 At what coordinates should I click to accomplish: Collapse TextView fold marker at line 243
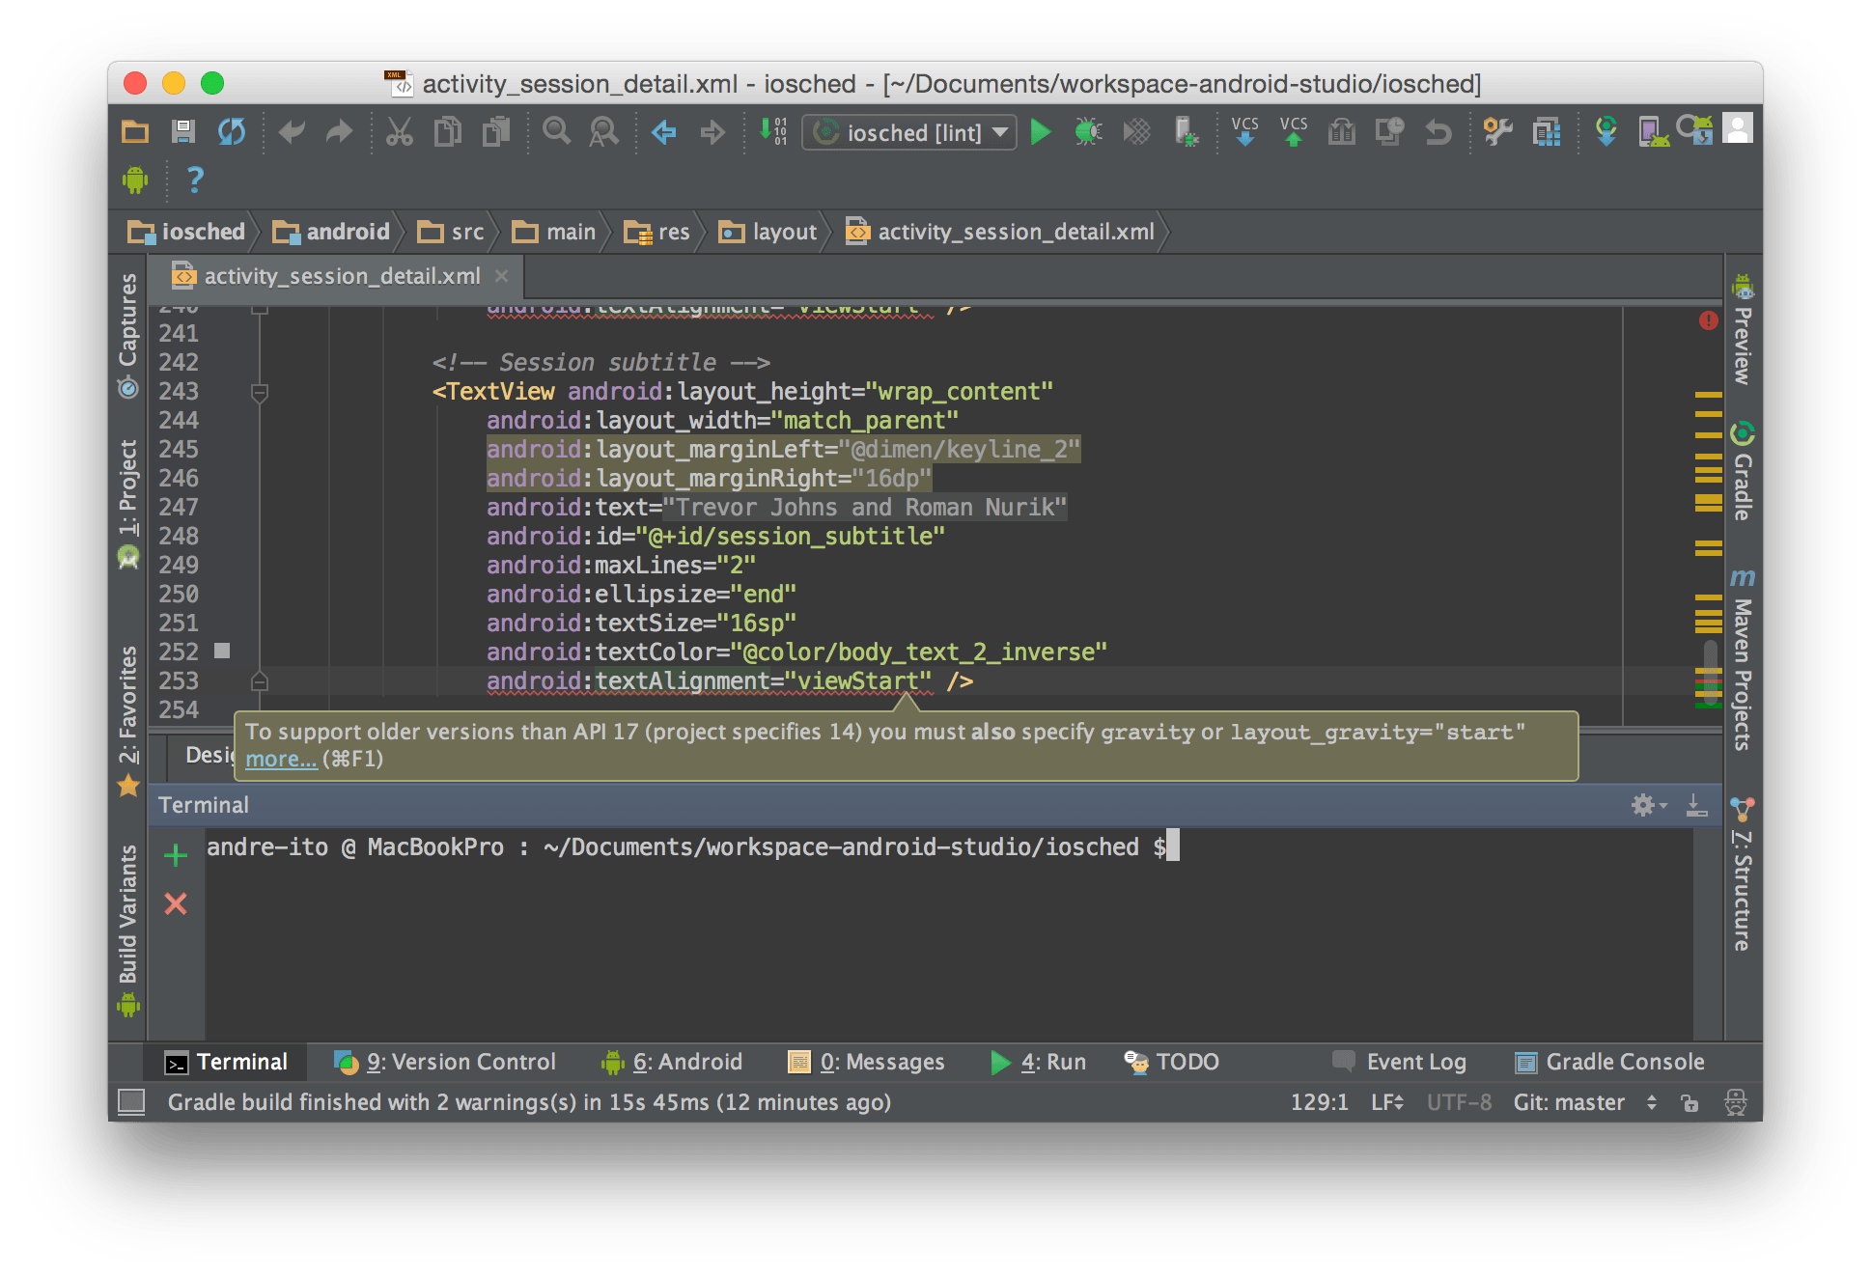259,392
